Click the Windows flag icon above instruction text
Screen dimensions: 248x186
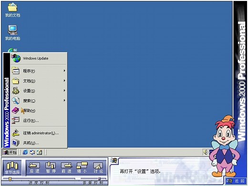coord(114,160)
